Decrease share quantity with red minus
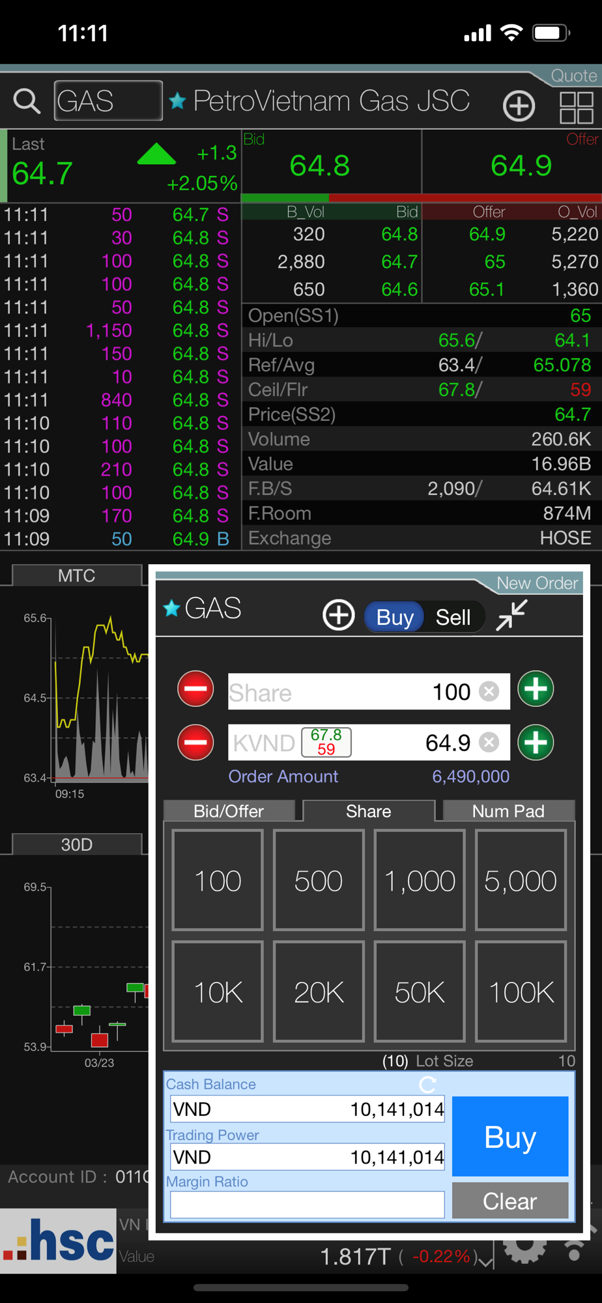The image size is (602, 1303). (195, 689)
